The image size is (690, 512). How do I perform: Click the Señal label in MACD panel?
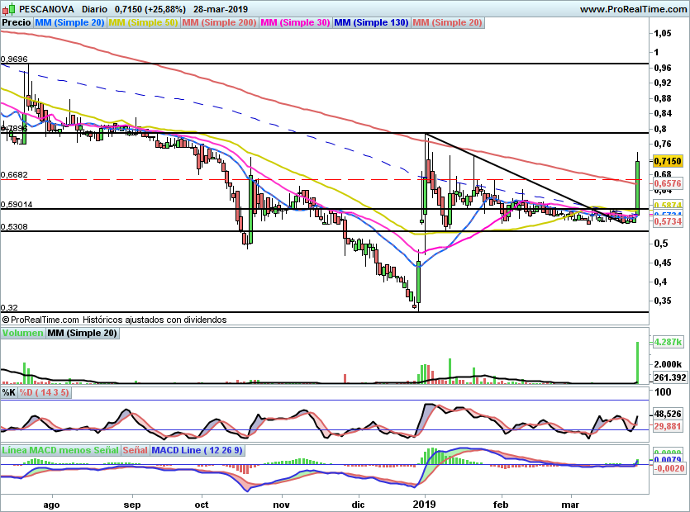coord(136,451)
